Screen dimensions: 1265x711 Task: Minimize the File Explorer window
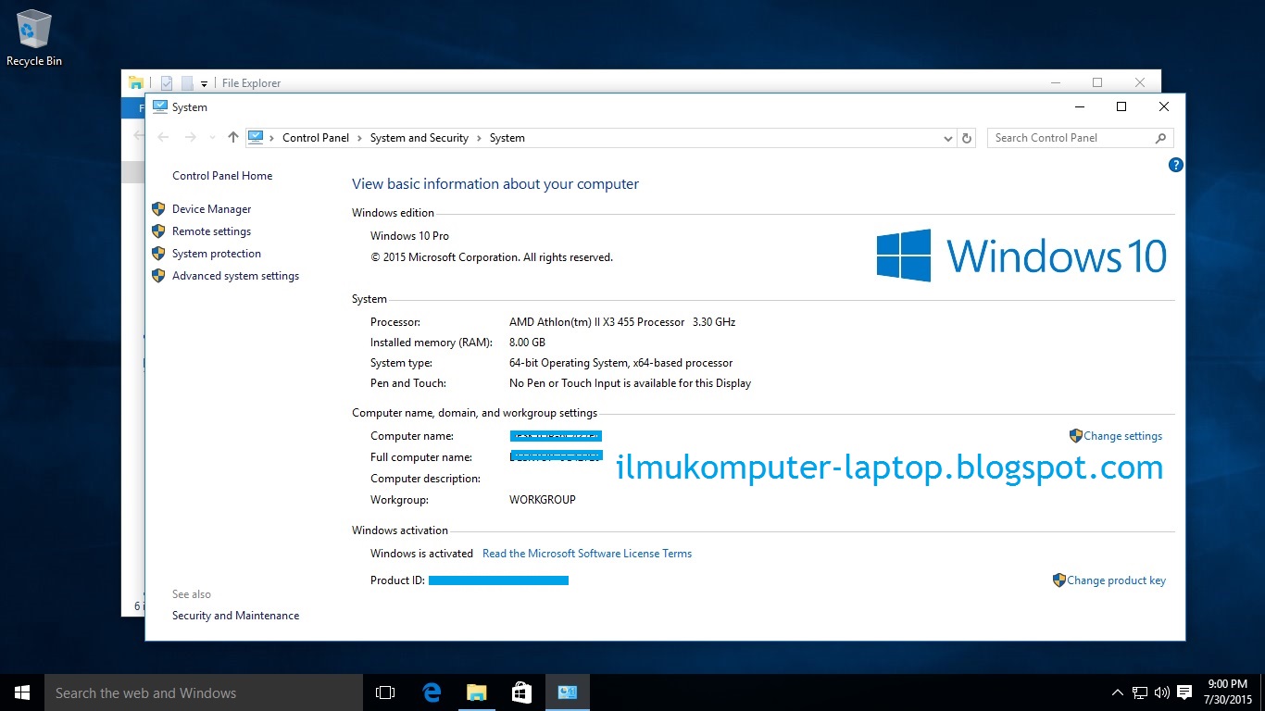point(1055,82)
